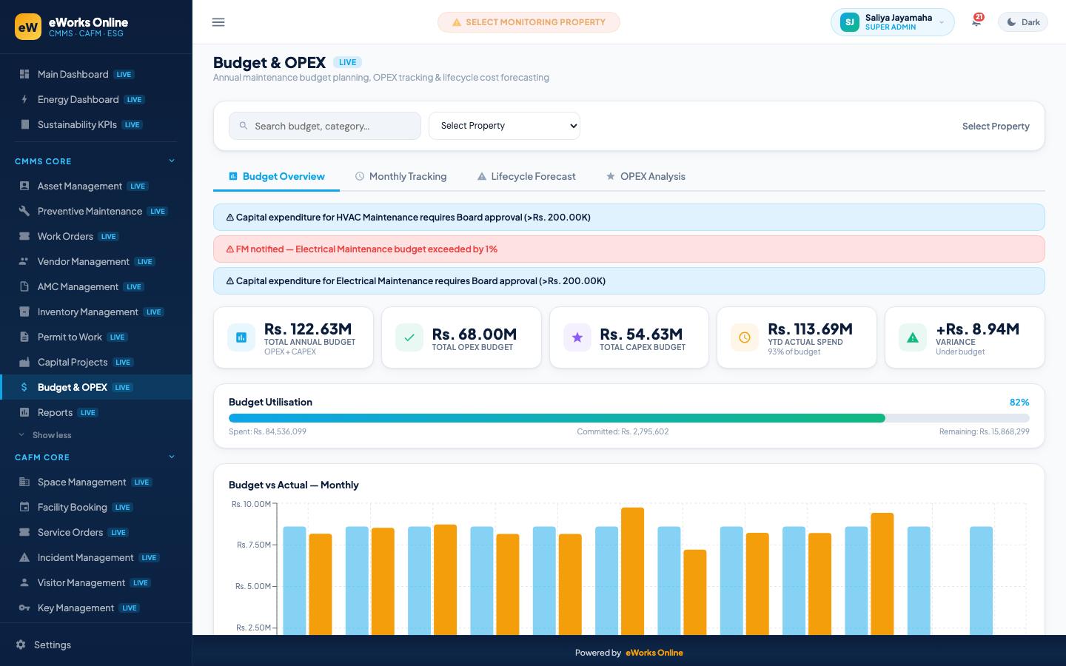Click the Reports icon in sidebar
The image size is (1066, 666).
pyautogui.click(x=24, y=412)
